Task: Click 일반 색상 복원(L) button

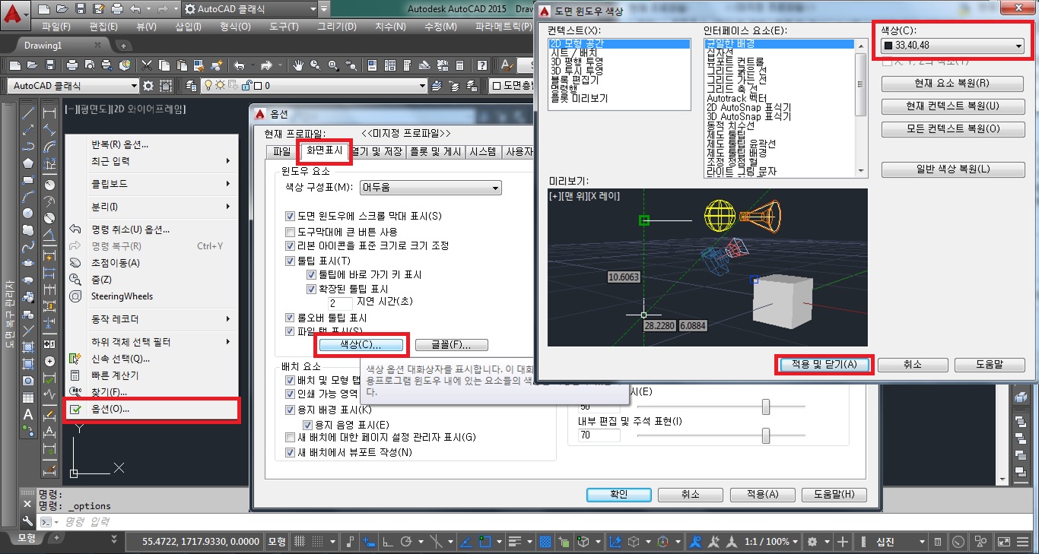Action: point(952,169)
